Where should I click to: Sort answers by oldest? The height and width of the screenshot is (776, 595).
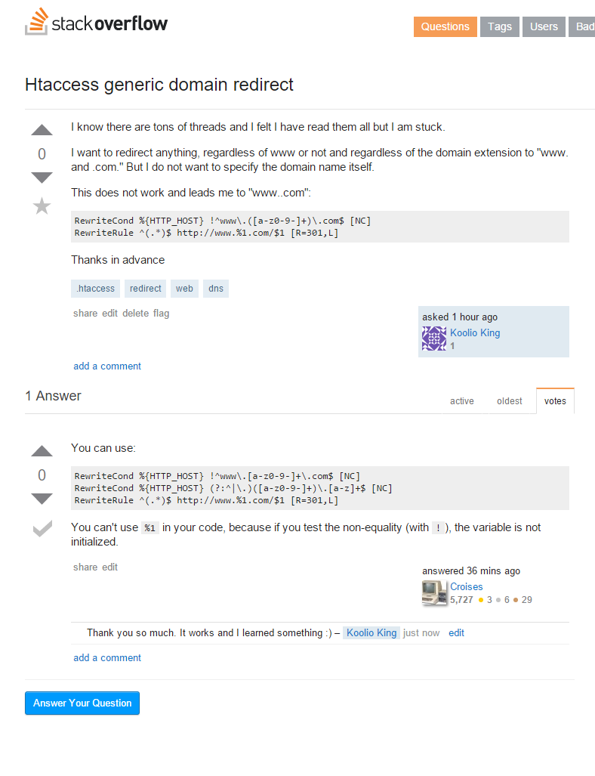click(x=509, y=401)
